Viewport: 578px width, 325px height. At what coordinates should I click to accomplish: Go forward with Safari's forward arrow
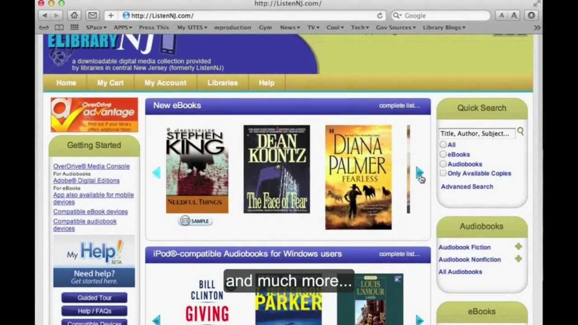[x=56, y=15]
